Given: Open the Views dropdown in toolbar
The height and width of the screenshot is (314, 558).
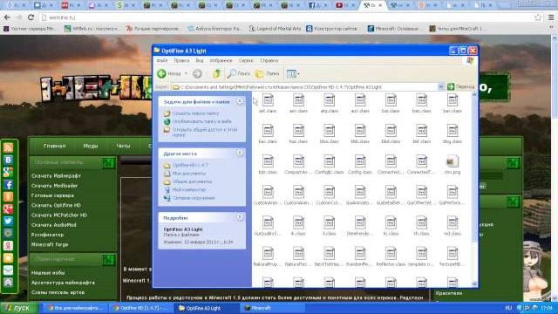Looking at the screenshot, I should click(293, 73).
